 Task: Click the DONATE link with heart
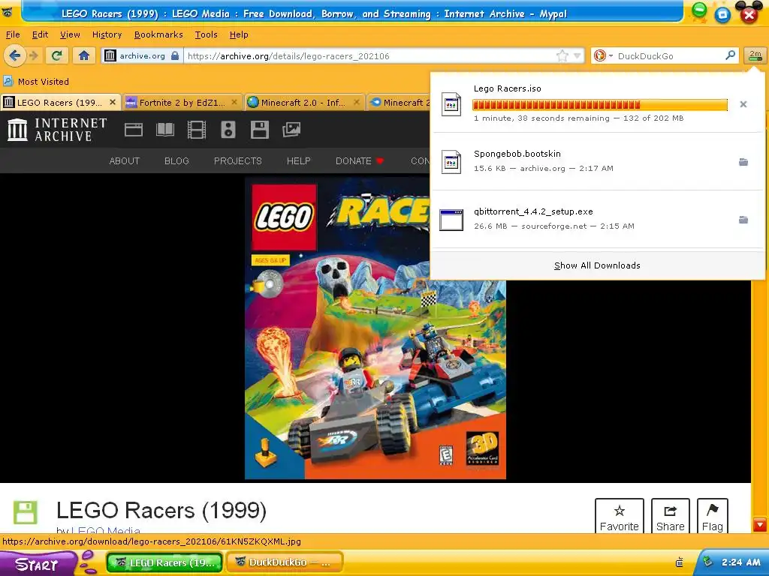click(x=360, y=160)
